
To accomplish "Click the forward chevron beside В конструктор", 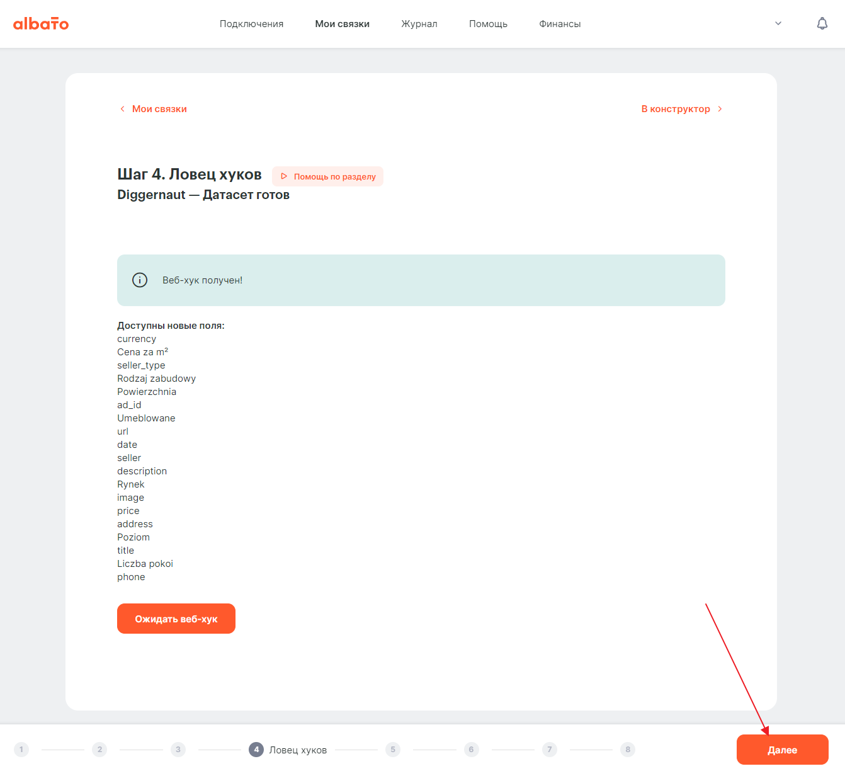I will (x=720, y=109).
